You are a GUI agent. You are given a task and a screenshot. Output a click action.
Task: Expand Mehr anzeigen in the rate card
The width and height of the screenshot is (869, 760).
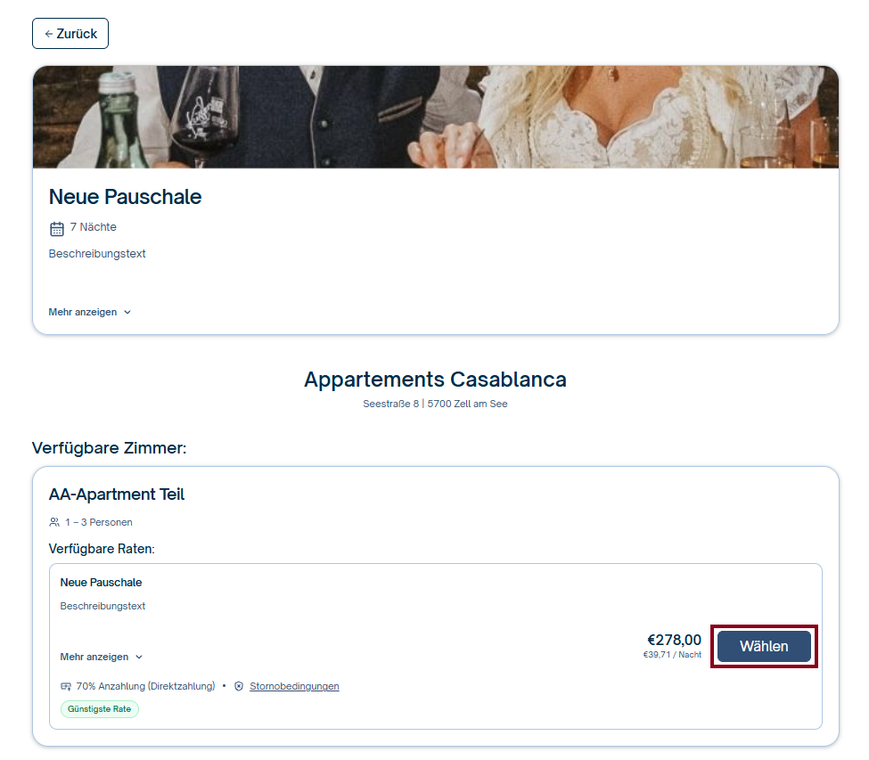click(x=102, y=657)
